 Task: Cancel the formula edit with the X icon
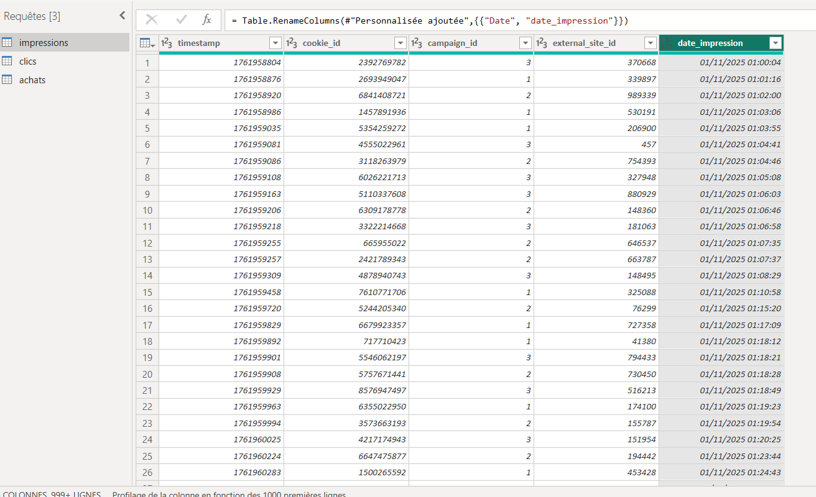[151, 20]
